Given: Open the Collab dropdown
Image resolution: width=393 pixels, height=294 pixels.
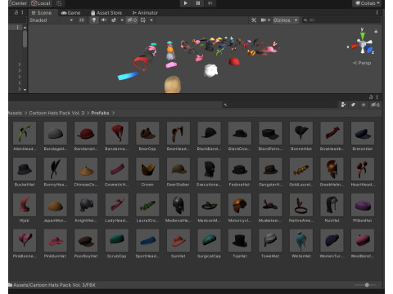Looking at the screenshot, I should 368,3.
